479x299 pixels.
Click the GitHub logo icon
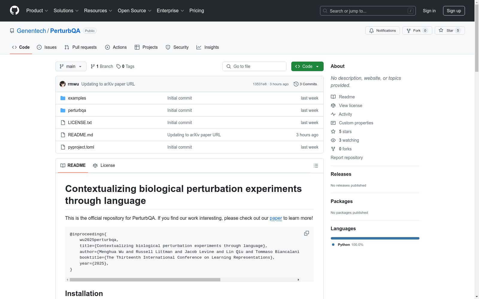tap(14, 10)
